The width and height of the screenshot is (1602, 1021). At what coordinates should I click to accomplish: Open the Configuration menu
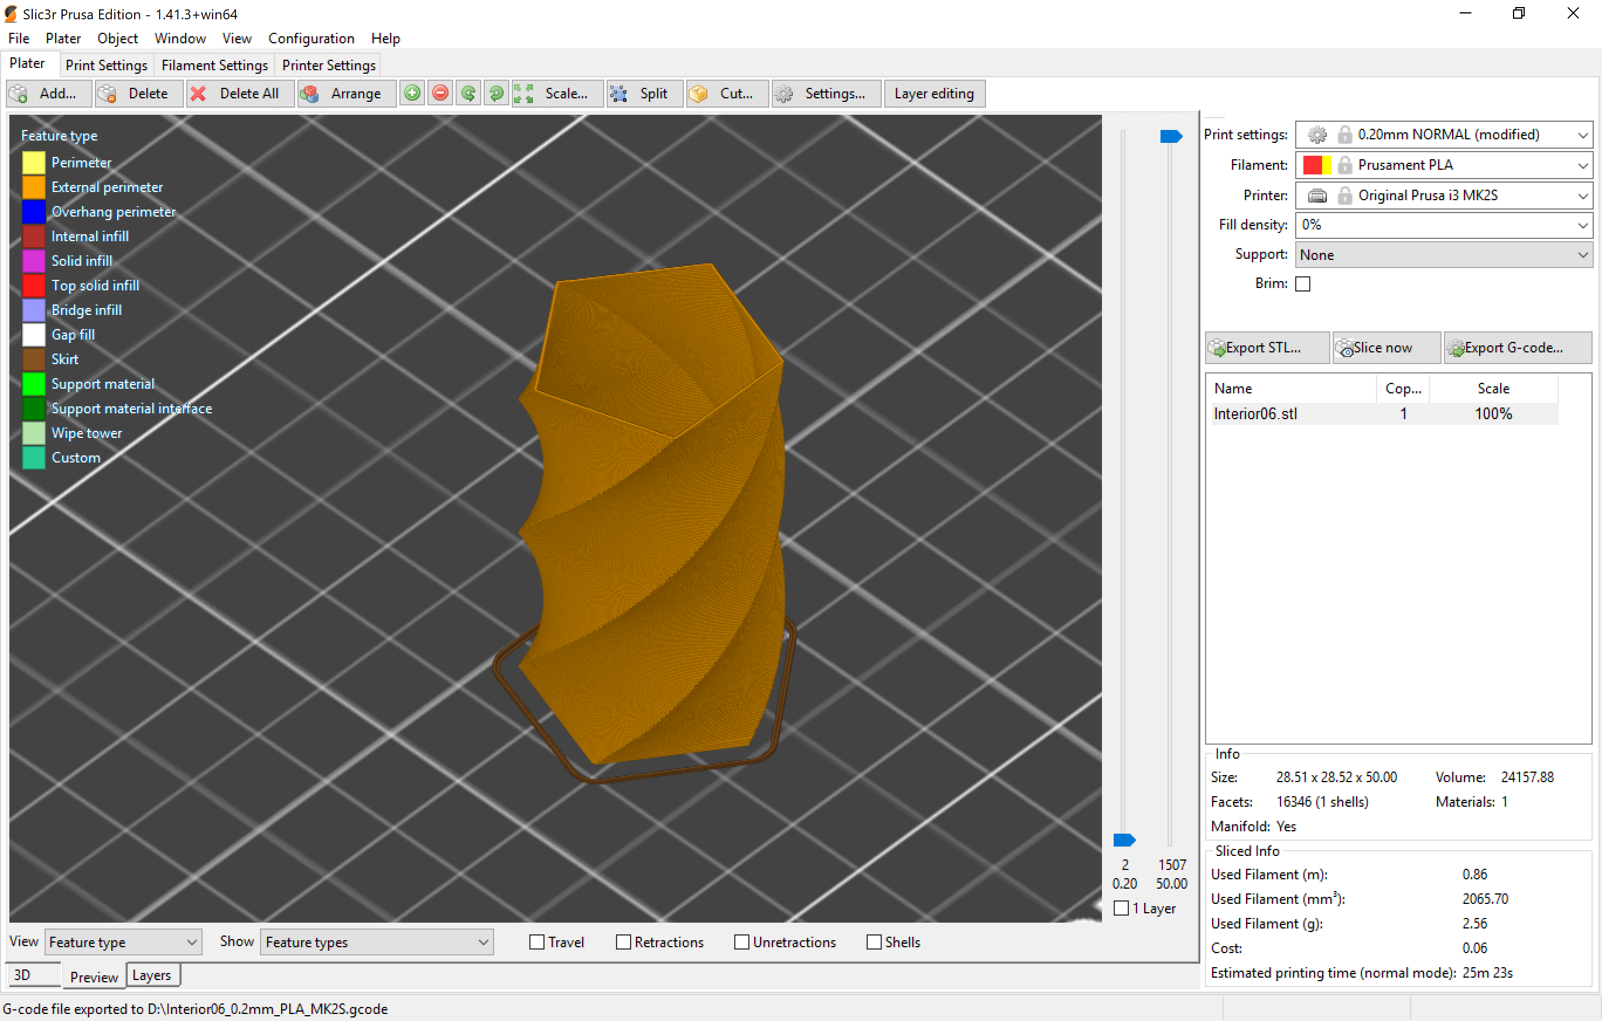[x=311, y=39]
